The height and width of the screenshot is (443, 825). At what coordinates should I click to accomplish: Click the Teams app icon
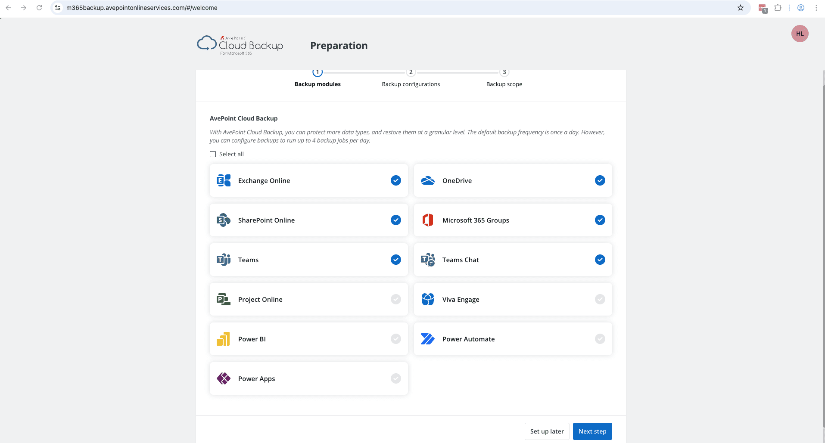(224, 260)
